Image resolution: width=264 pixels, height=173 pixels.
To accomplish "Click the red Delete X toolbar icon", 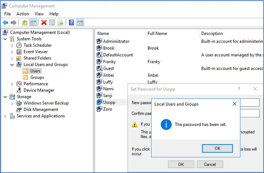I will [x=44, y=23].
